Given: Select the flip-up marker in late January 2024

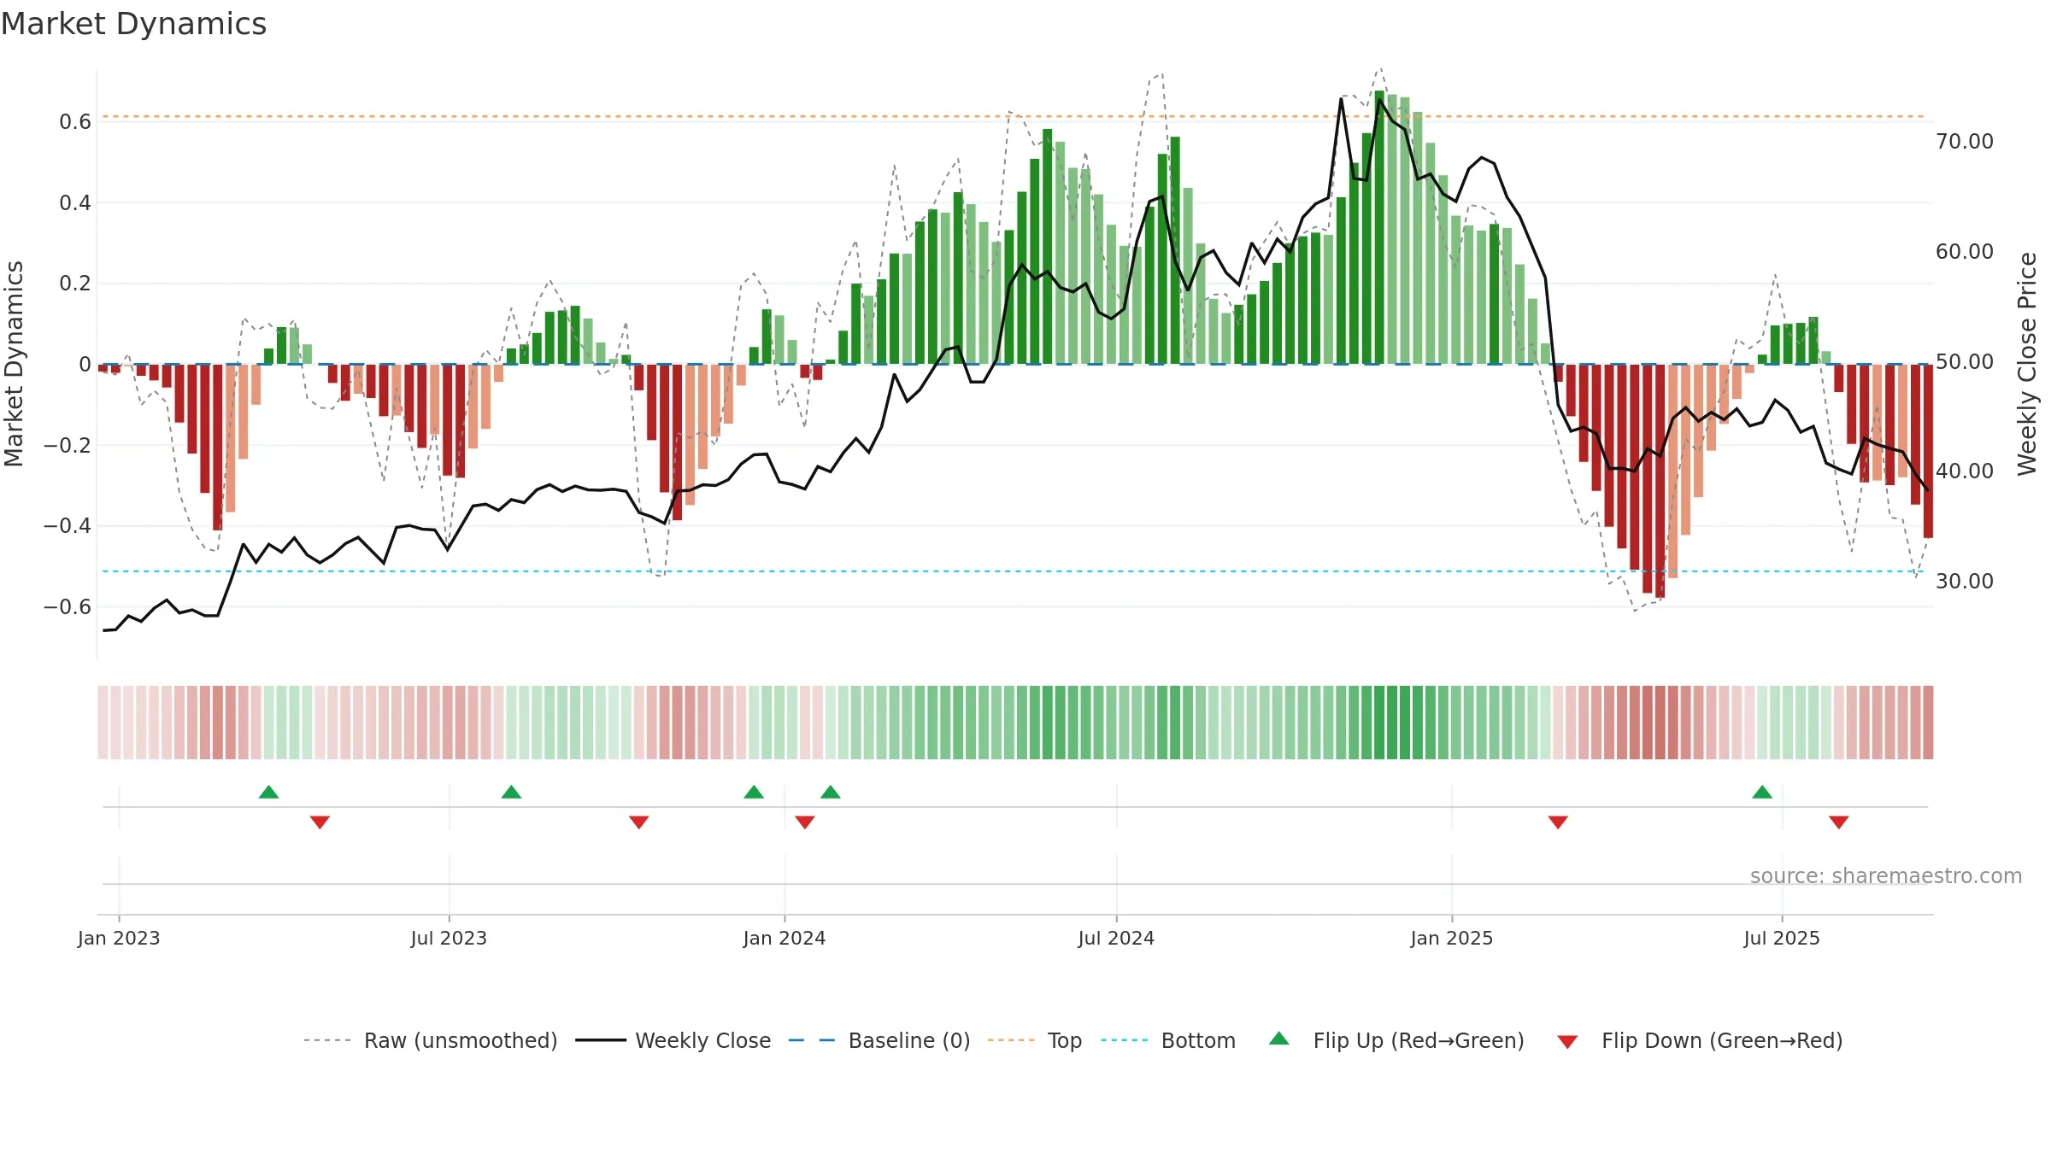Looking at the screenshot, I should (831, 792).
